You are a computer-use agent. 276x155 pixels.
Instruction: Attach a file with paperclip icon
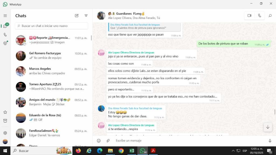tap(108, 141)
